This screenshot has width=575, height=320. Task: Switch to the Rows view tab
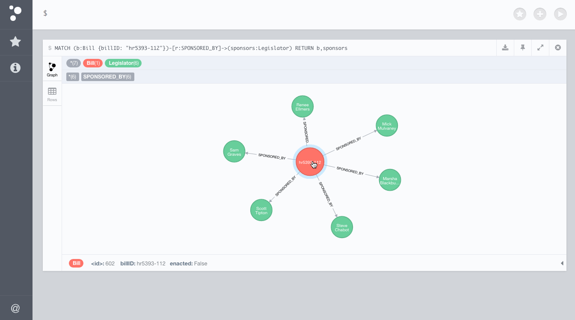click(52, 94)
